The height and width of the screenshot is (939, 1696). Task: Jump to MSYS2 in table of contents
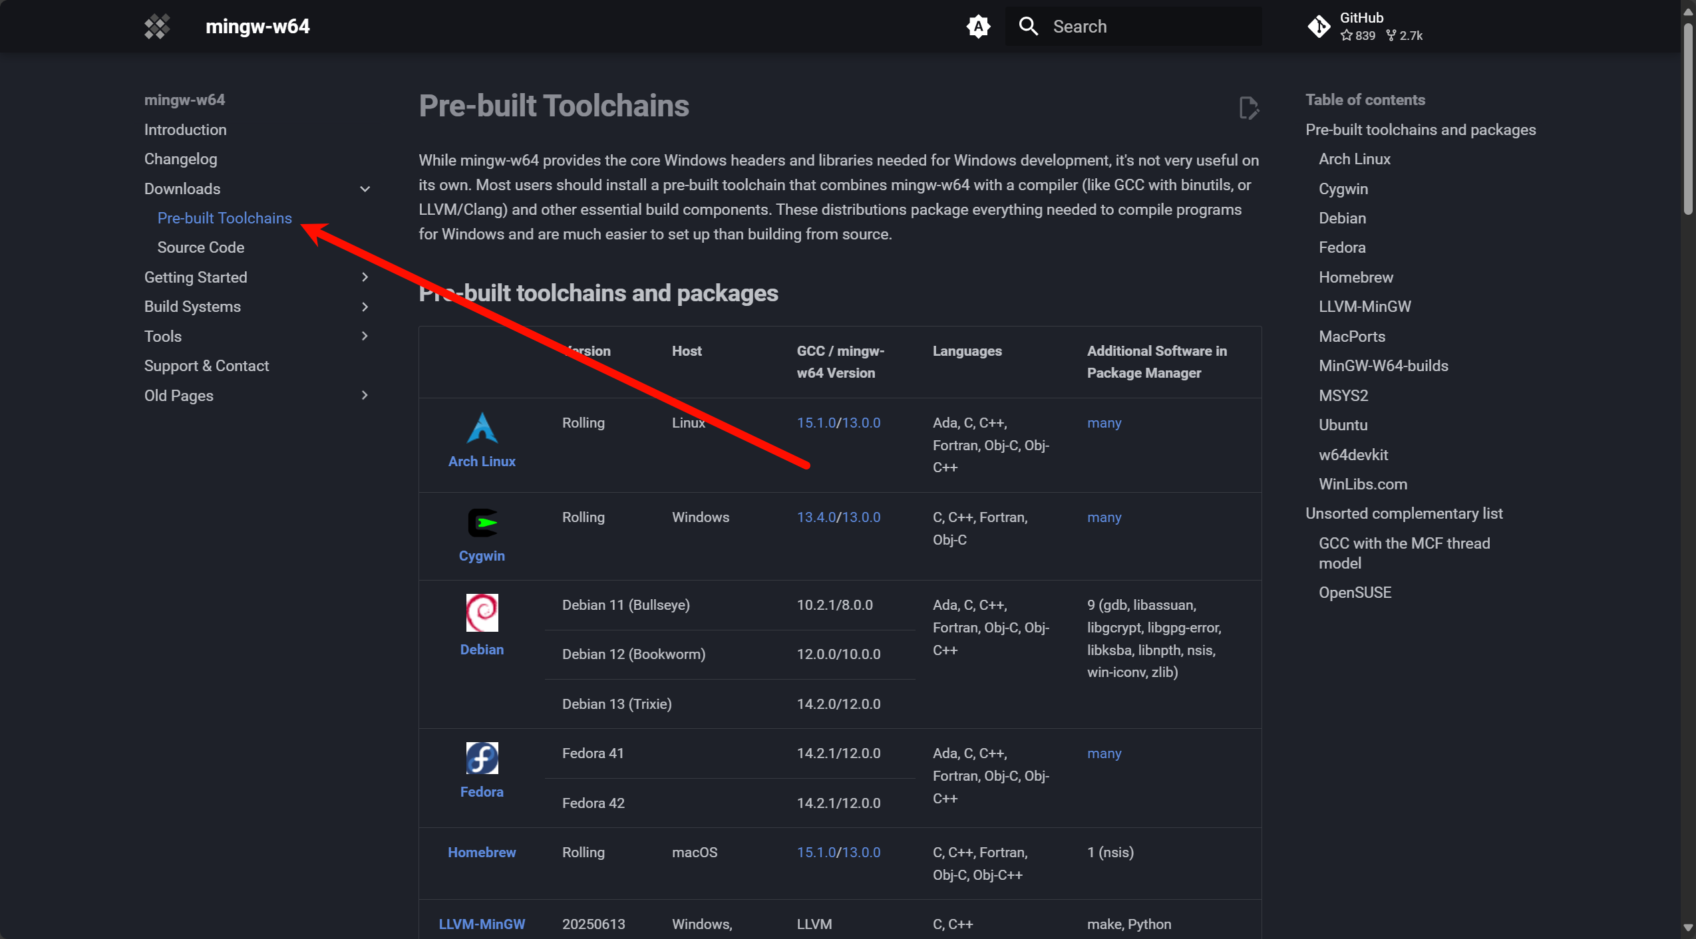point(1343,396)
